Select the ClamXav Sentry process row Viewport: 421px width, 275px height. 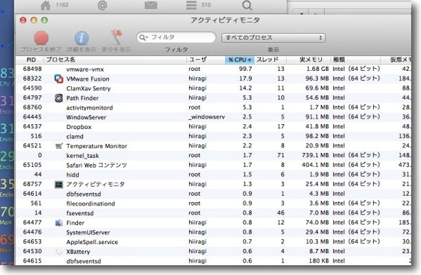pos(213,88)
